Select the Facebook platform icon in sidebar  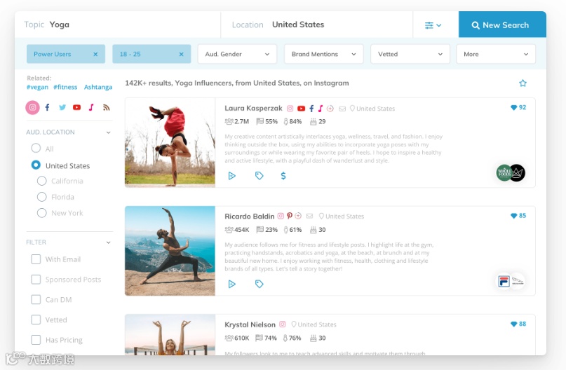[x=47, y=107]
